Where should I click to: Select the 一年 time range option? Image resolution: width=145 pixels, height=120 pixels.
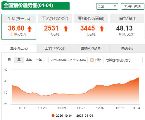[x=39, y=60]
